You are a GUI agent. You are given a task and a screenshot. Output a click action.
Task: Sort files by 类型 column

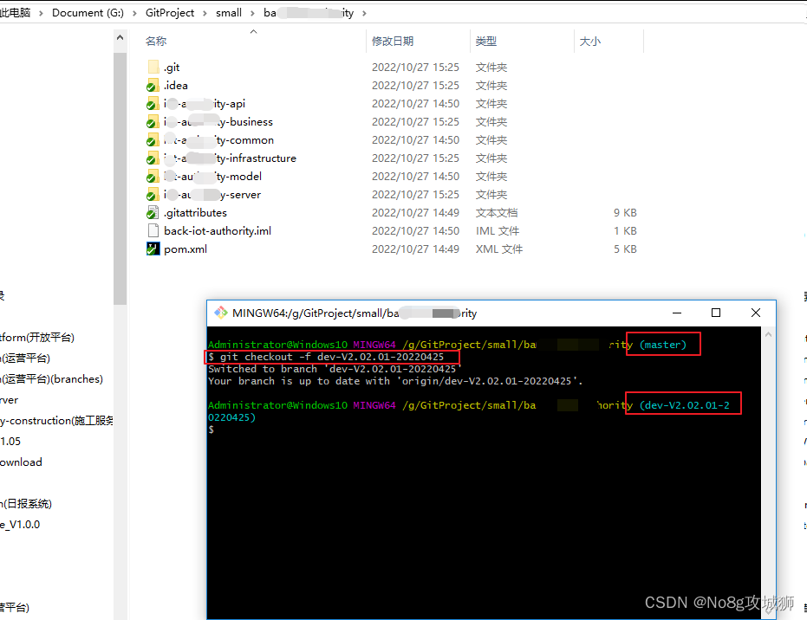coord(485,41)
